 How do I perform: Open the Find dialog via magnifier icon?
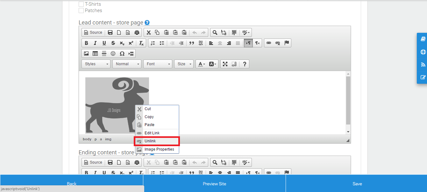click(215, 32)
